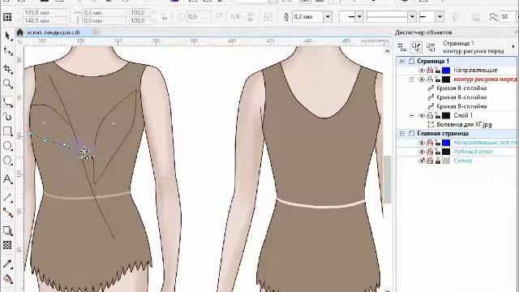Select the Сетка layer name
519x292 pixels.
coord(462,161)
